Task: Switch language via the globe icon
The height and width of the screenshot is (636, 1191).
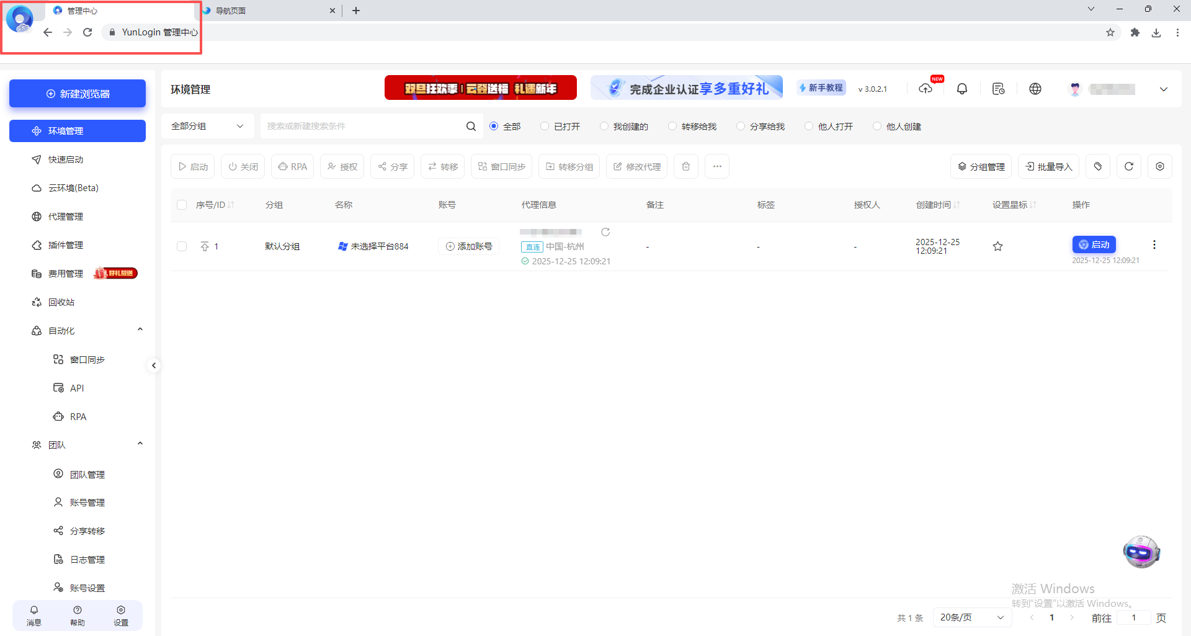Action: (x=1035, y=89)
